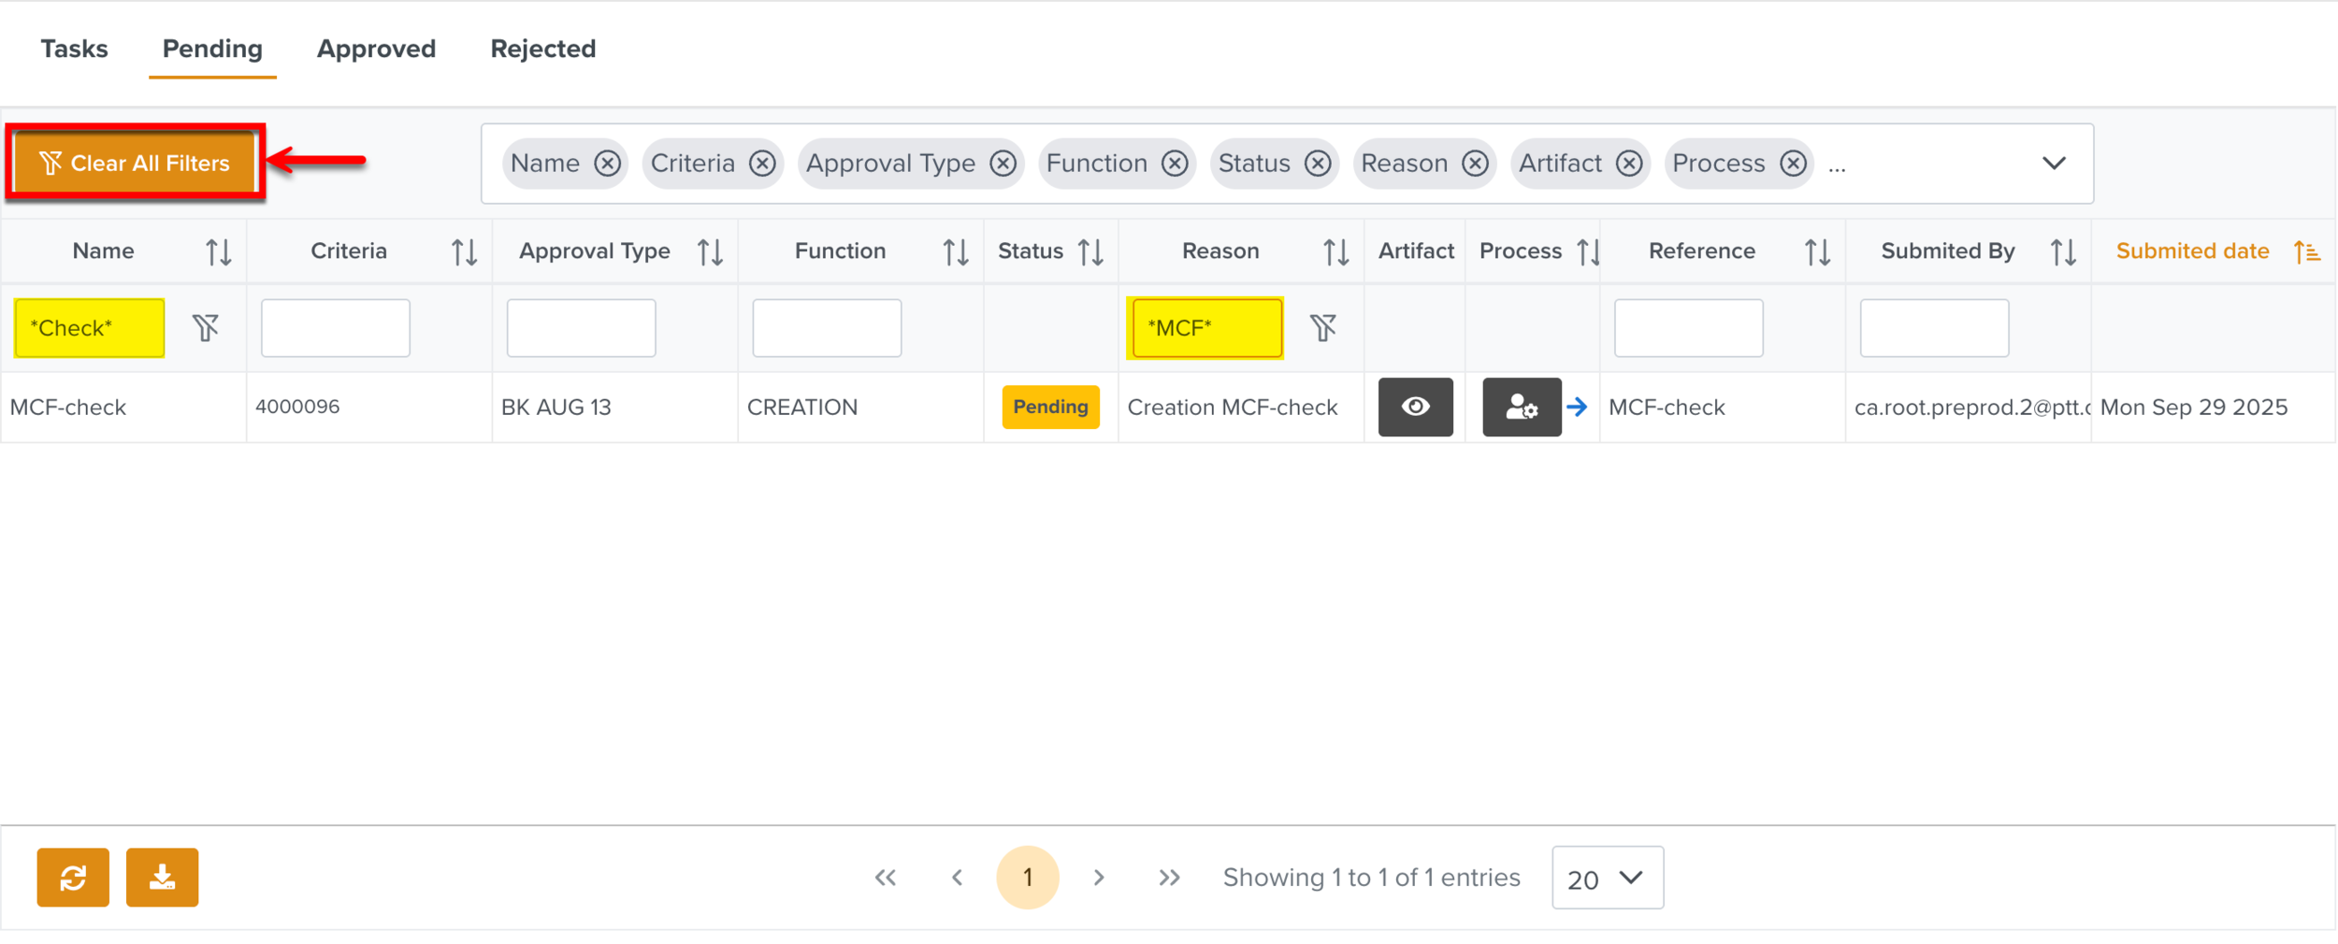Sort by Name column arrows

(218, 251)
